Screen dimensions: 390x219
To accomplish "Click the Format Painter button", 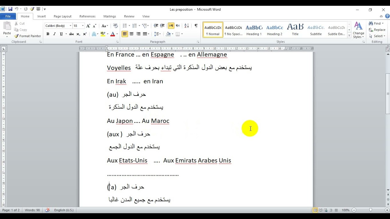I will (27, 36).
